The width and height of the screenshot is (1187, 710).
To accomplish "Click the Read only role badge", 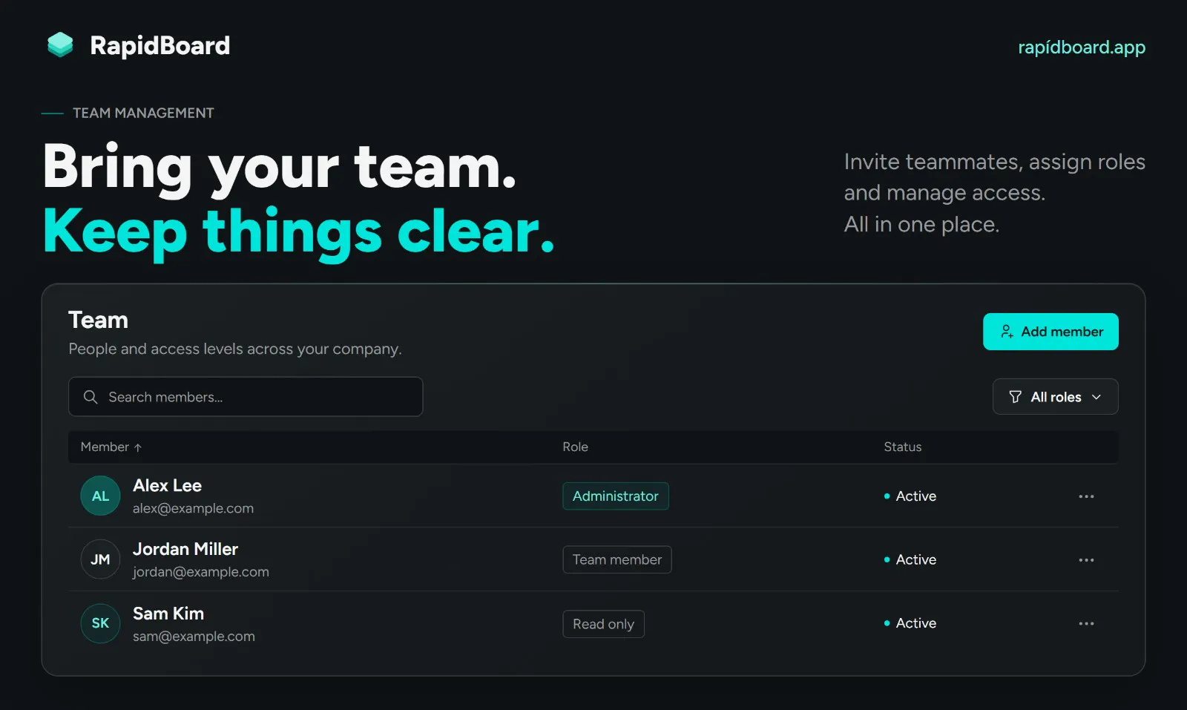I will point(603,624).
